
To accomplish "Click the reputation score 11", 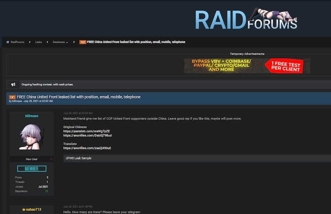I will tap(46, 191).
